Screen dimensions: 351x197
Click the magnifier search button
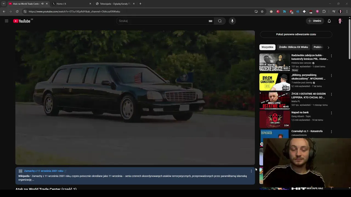[x=220, y=21]
